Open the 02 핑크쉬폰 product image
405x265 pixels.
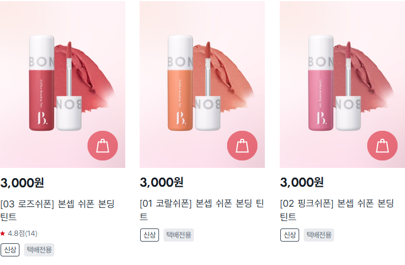[342, 85]
